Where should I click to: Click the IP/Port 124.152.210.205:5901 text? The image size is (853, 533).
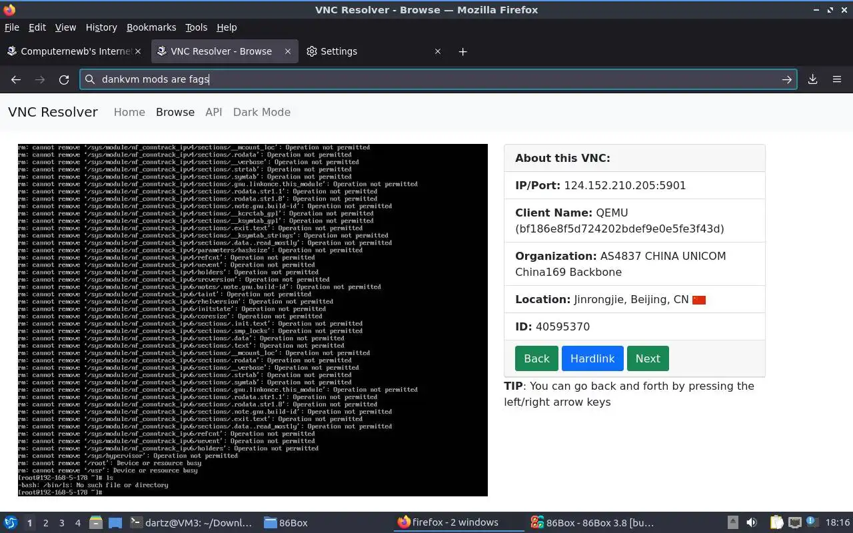click(x=600, y=185)
